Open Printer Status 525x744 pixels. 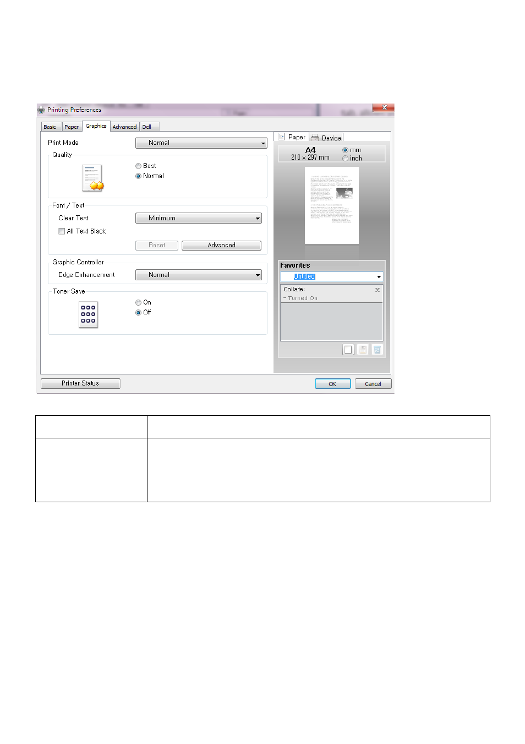tap(80, 383)
